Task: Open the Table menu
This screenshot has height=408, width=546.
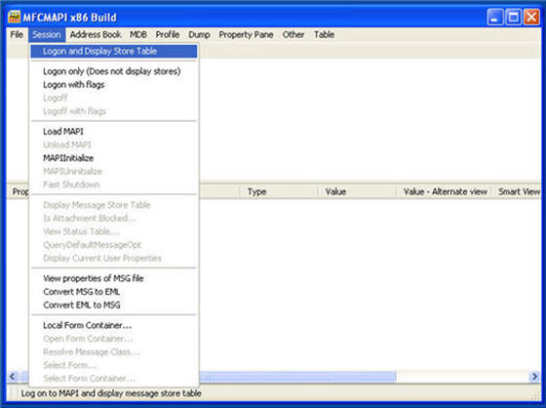Action: tap(324, 34)
